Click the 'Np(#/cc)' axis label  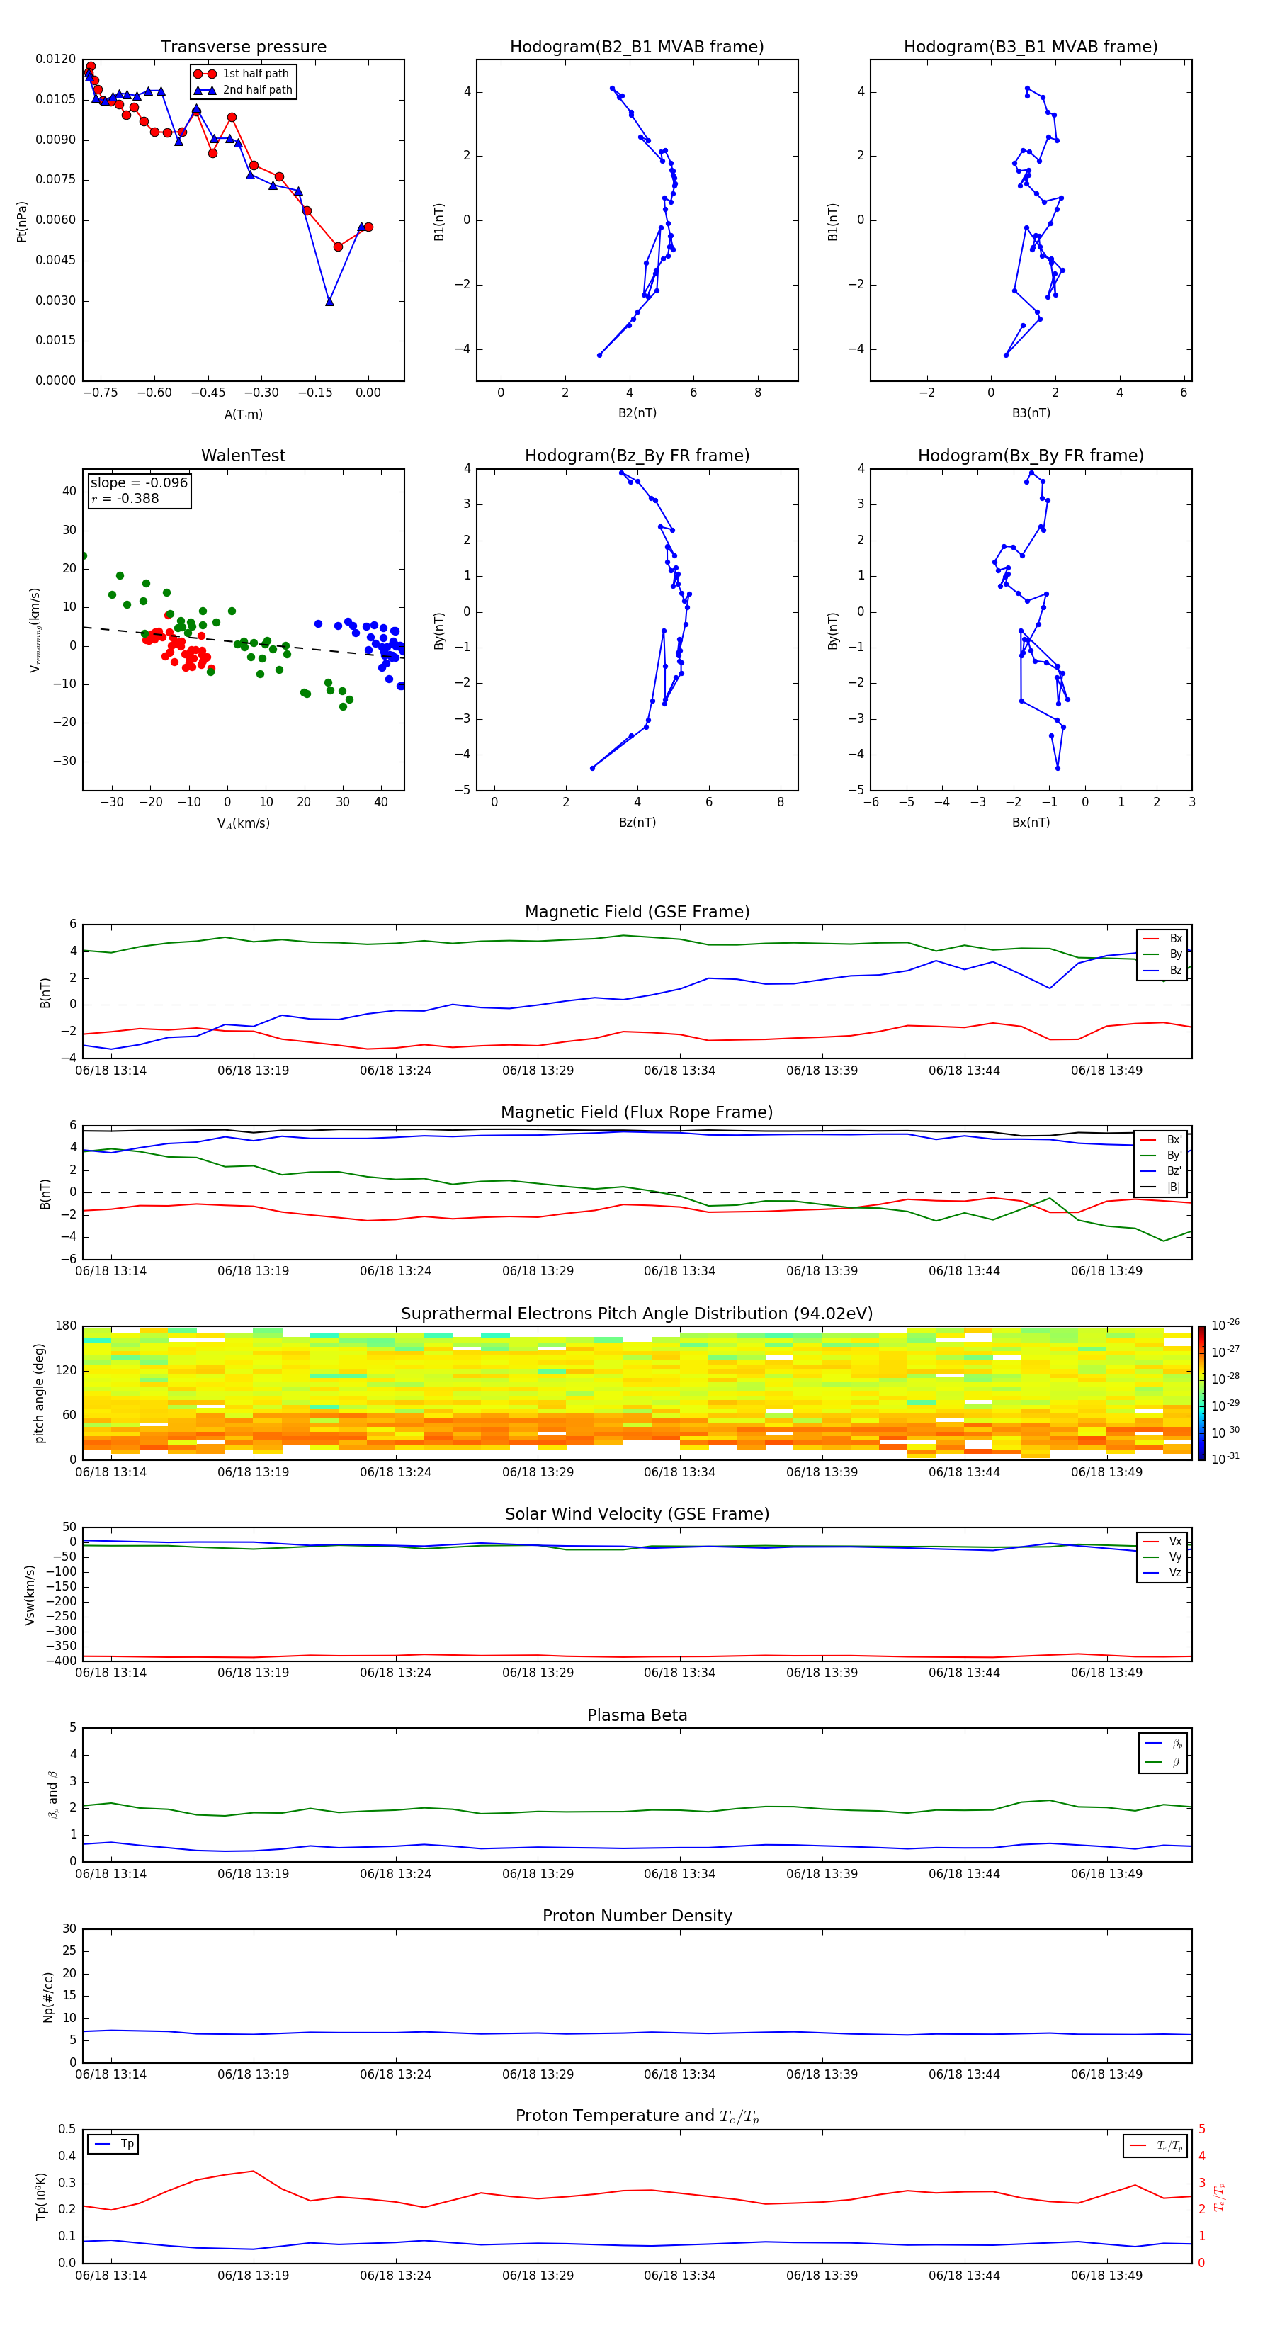pyautogui.click(x=48, y=1996)
